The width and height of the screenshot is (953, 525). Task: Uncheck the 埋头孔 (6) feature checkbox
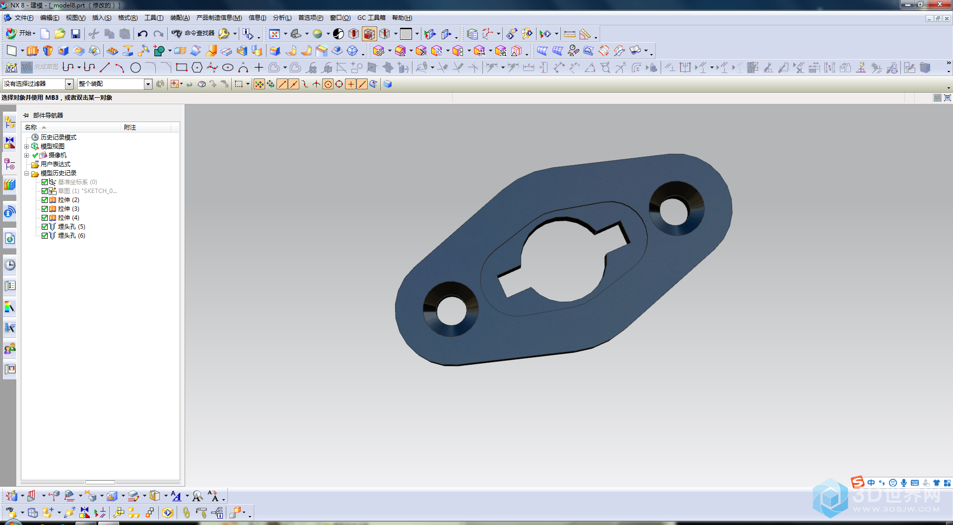click(45, 236)
